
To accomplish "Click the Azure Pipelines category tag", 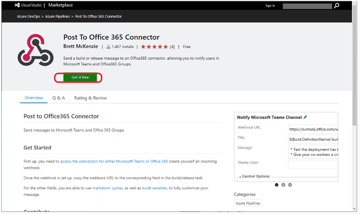I will pos(248,203).
